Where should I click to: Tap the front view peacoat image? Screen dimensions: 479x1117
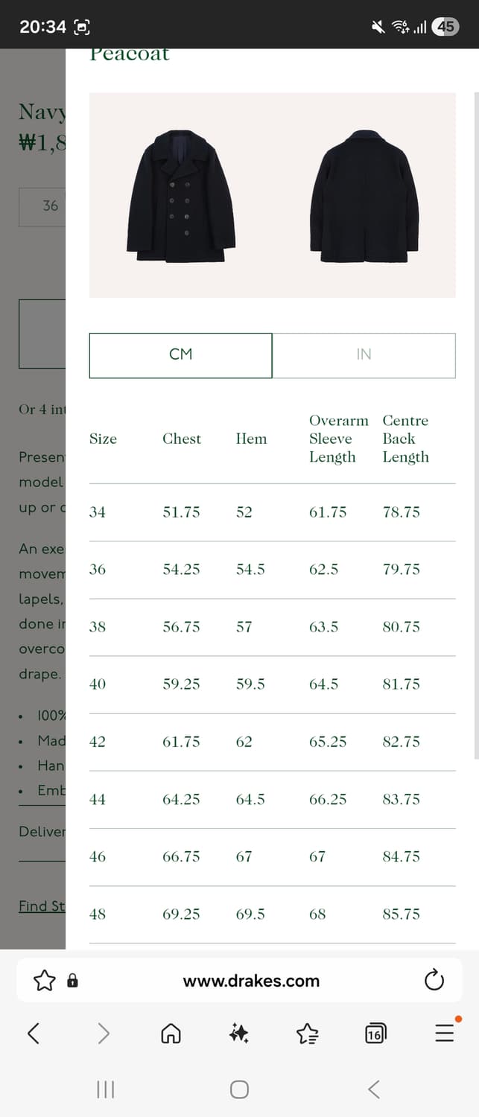tap(181, 197)
